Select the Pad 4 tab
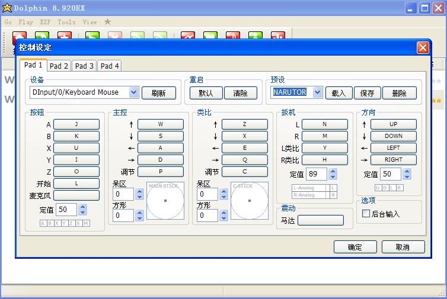This screenshot has height=299, width=447. pos(109,66)
